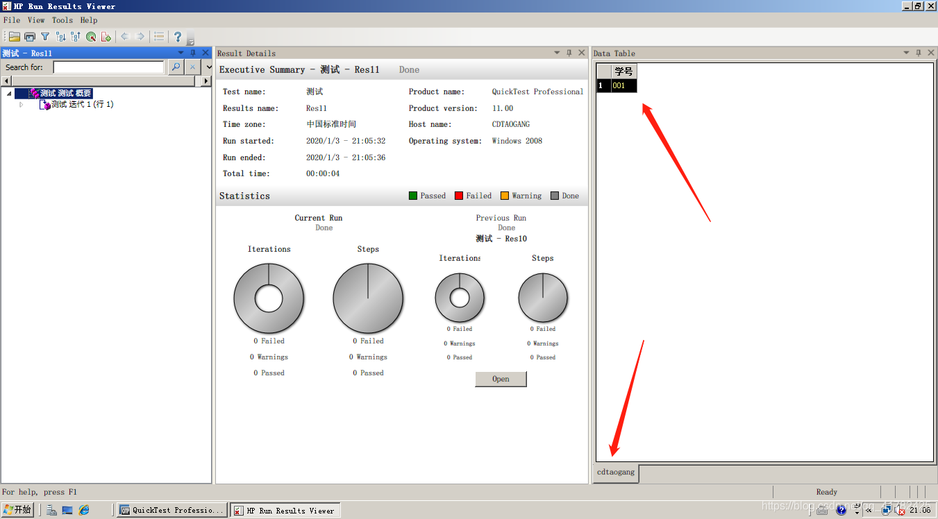Click the total time 00:00:04

323,173
